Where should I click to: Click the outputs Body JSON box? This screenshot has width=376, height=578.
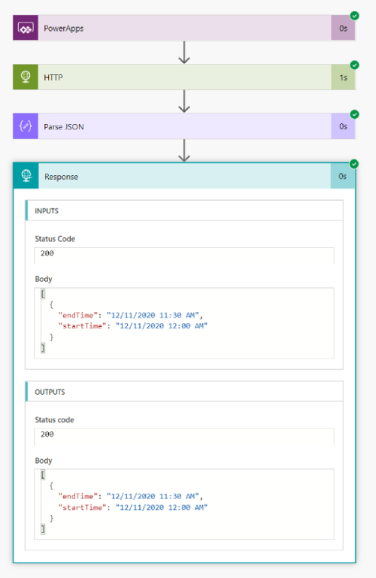click(x=184, y=504)
